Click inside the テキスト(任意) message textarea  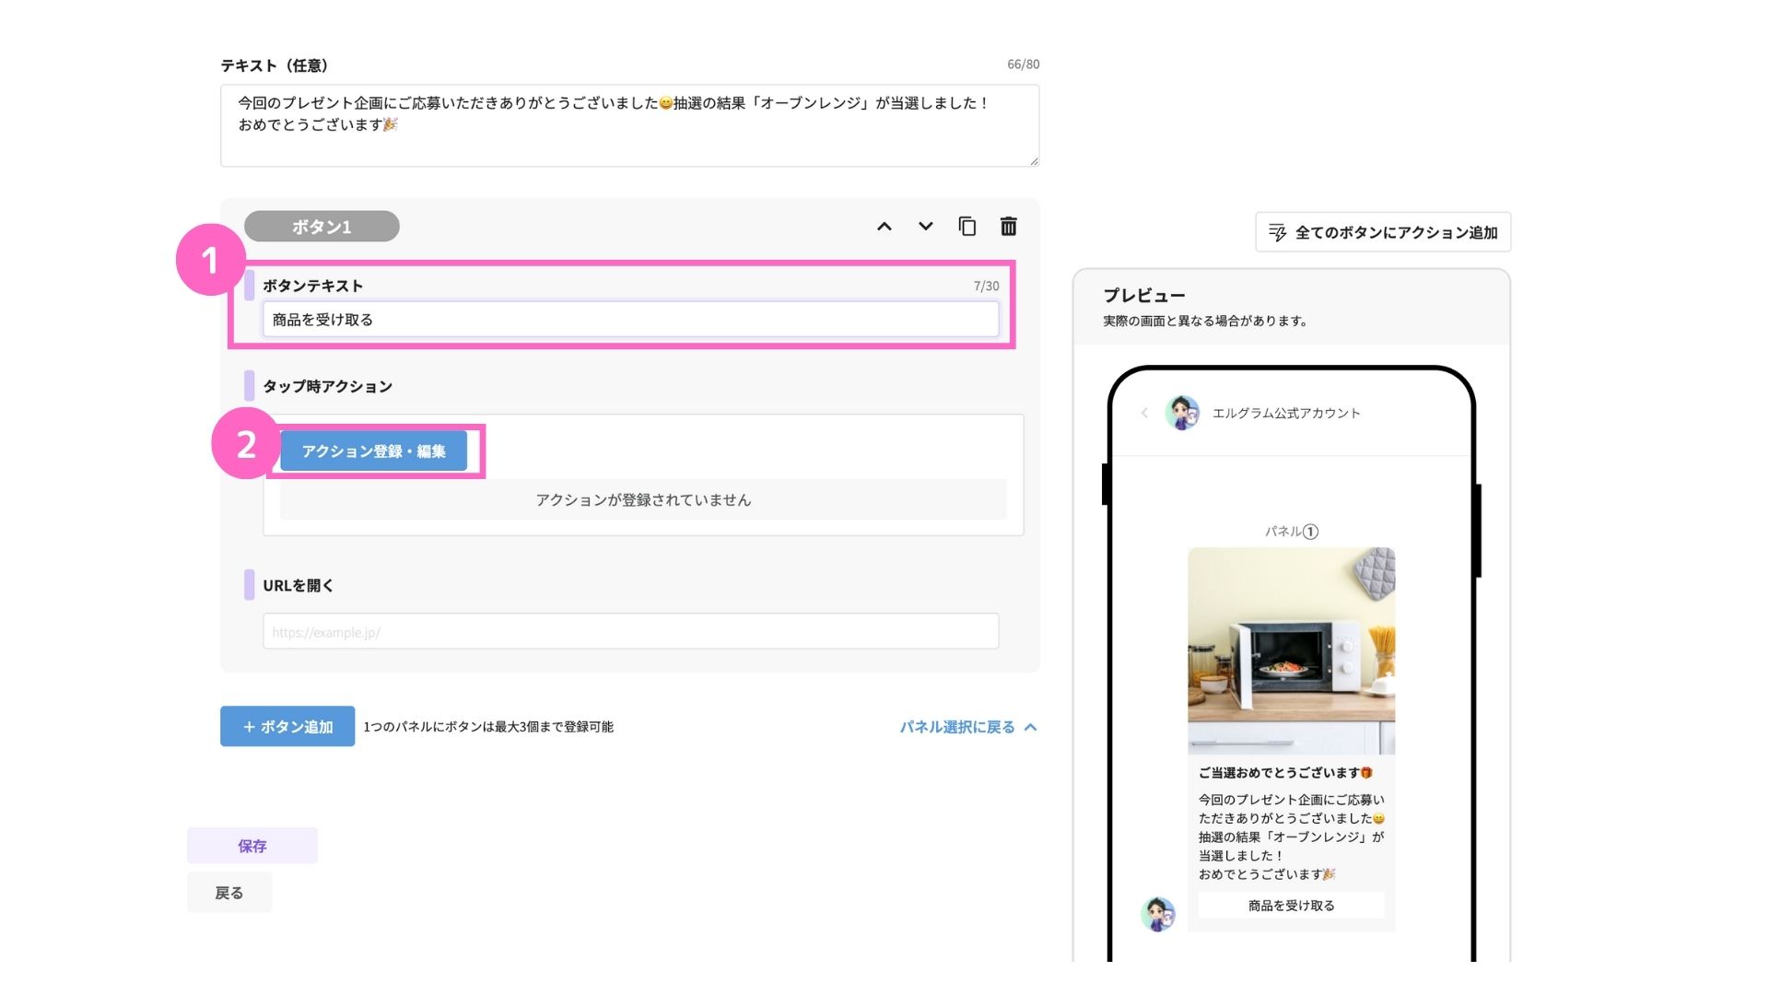pos(629,125)
